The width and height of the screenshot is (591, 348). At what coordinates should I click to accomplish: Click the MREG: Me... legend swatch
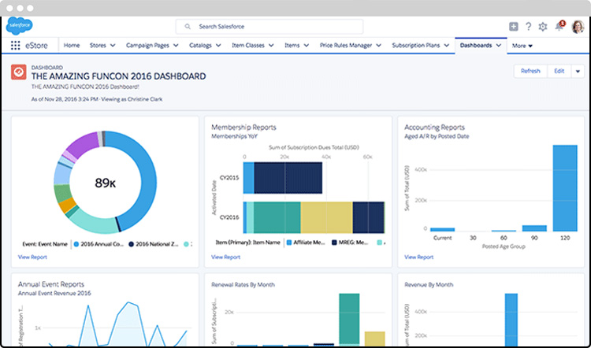click(x=334, y=243)
